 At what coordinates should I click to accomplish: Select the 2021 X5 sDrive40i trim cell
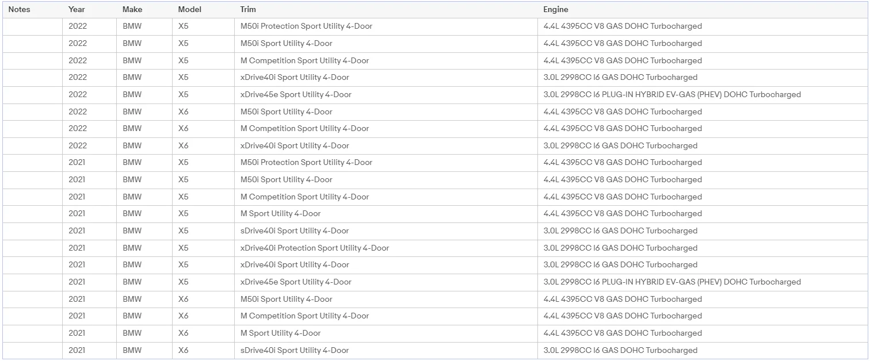[386, 231]
